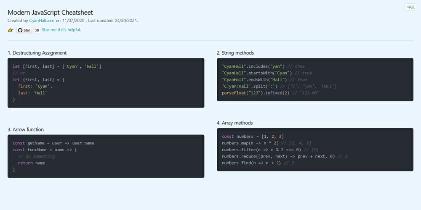Click the const getName = user => user.name line
Screen dimensions: 421x210
tap(53, 143)
